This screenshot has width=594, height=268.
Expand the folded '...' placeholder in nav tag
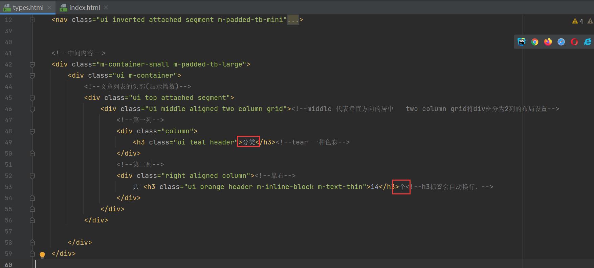click(x=293, y=20)
